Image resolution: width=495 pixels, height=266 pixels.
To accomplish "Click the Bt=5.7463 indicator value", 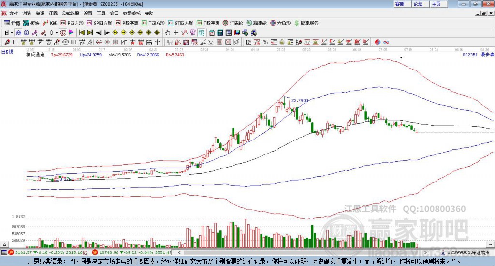I will coord(175,55).
